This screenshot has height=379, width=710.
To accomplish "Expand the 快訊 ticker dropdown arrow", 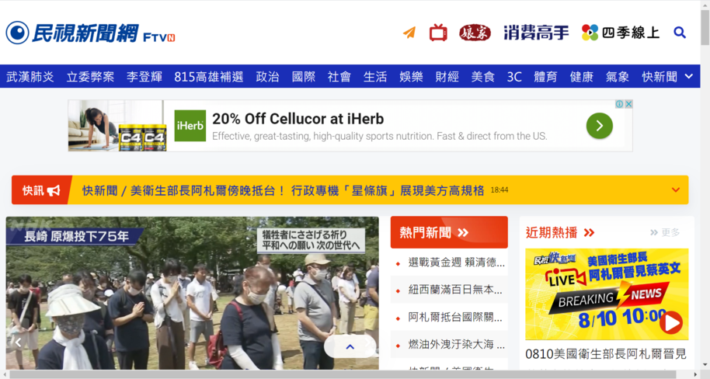I will 676,189.
